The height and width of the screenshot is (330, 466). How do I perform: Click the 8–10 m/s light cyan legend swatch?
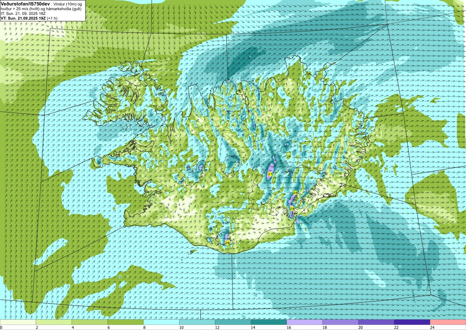(161, 322)
